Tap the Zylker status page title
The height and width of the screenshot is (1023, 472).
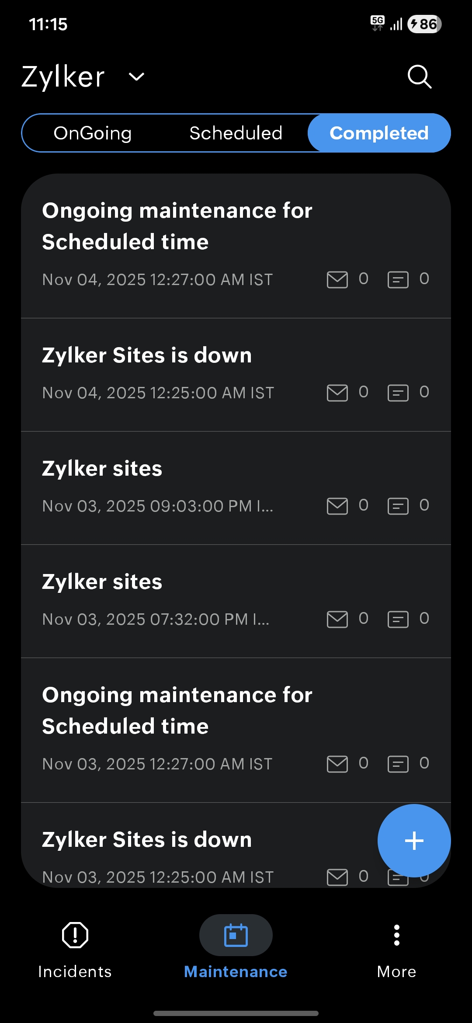63,77
